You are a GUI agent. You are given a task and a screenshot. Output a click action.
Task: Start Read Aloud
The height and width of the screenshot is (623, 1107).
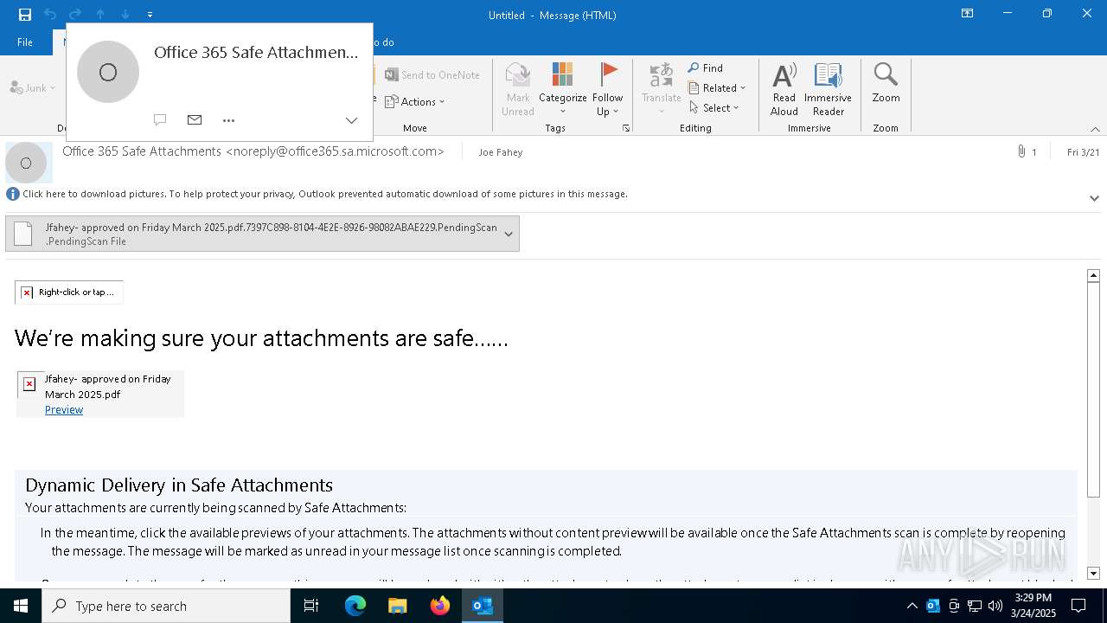784,88
